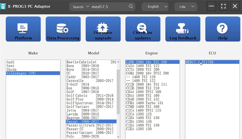Select CDAB 1800 TSI 152 engine
This screenshot has width=242, height=139.
[152, 99]
